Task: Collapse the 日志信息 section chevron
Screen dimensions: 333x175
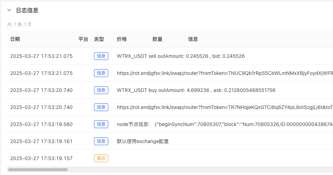Action: tap(9, 10)
